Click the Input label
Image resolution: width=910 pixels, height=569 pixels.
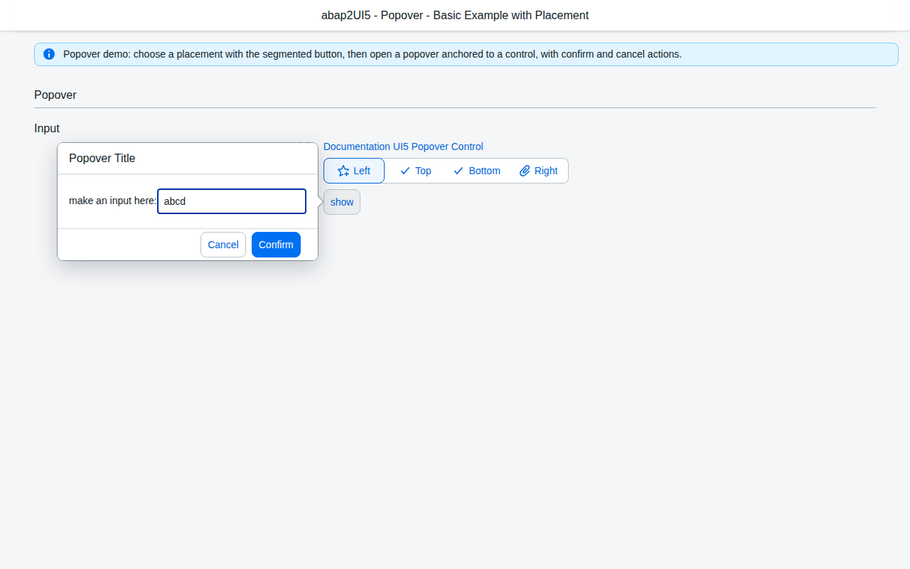(47, 129)
